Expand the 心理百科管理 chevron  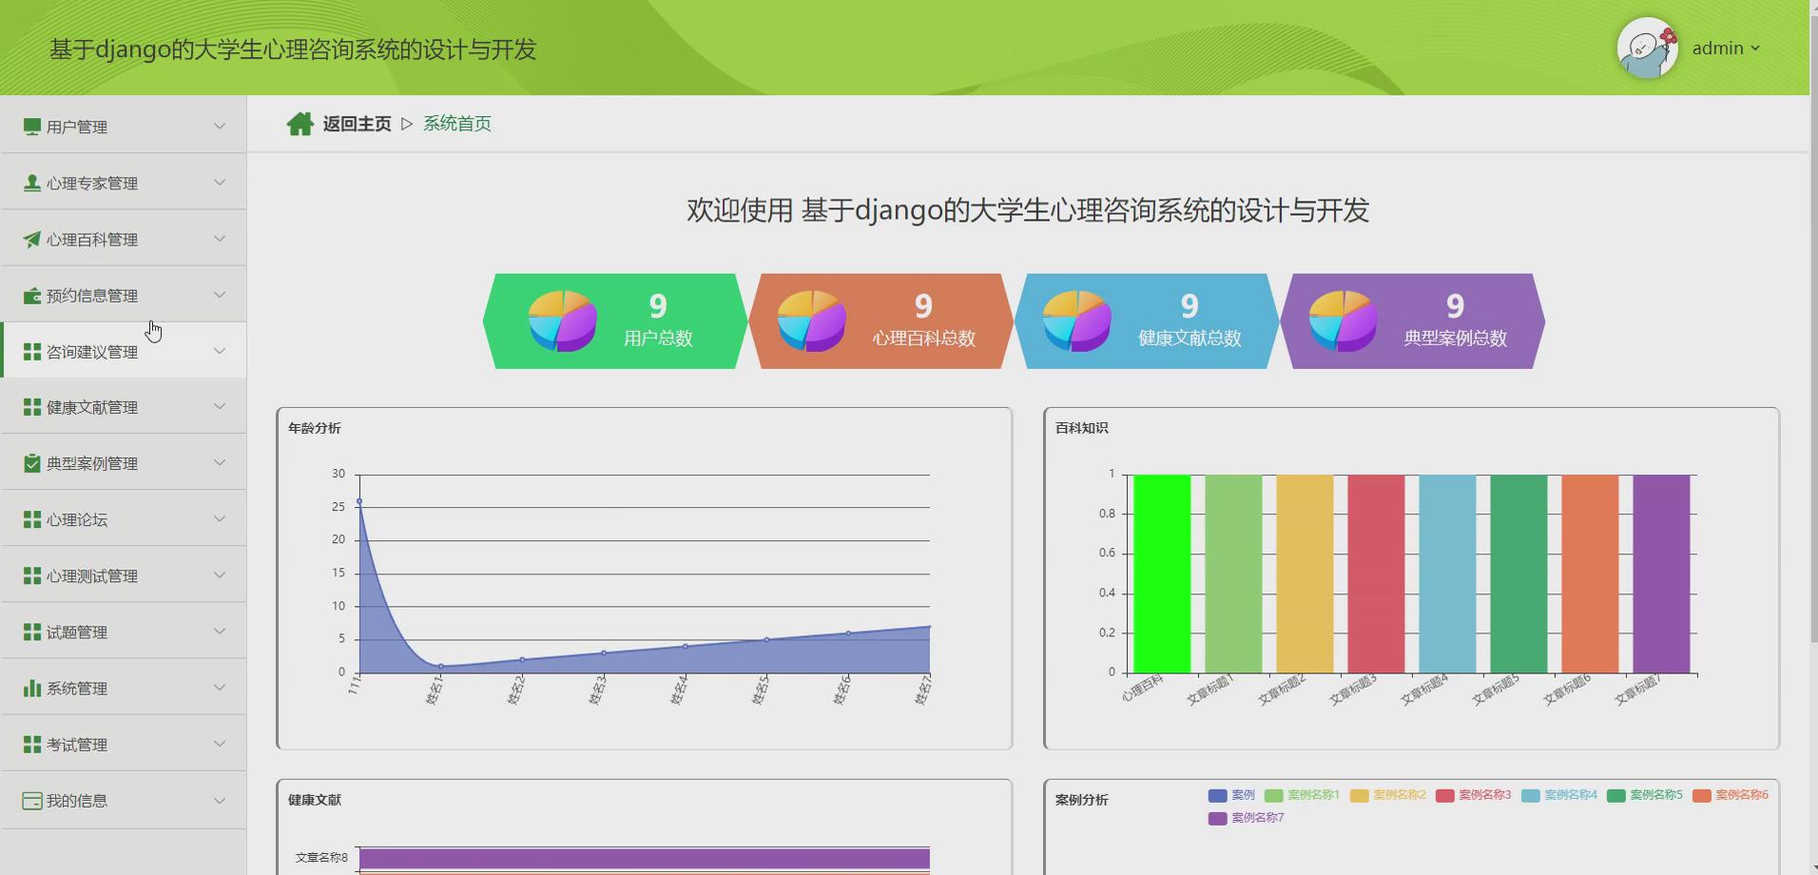(x=220, y=238)
